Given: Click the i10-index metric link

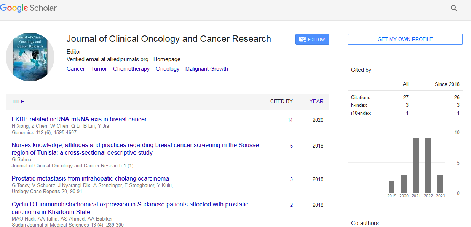Looking at the screenshot, I should tap(361, 113).
